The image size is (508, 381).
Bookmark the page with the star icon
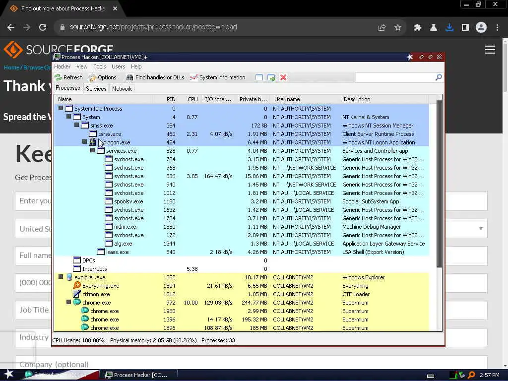tap(397, 28)
